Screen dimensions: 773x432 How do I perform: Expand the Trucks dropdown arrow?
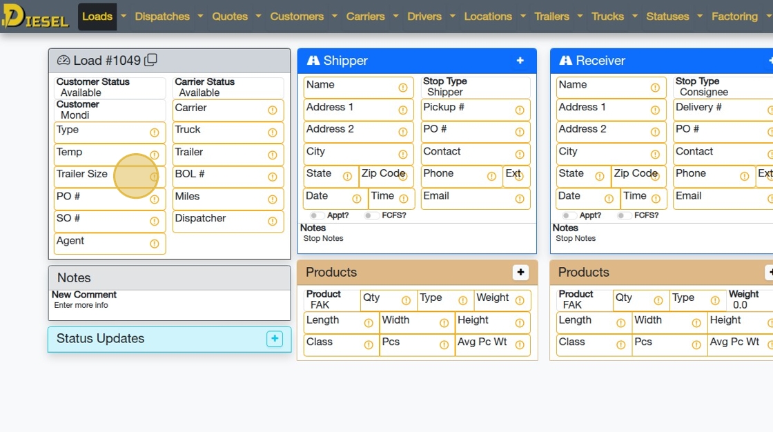635,17
